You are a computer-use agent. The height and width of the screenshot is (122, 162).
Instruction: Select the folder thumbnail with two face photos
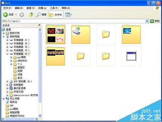(x=55, y=56)
